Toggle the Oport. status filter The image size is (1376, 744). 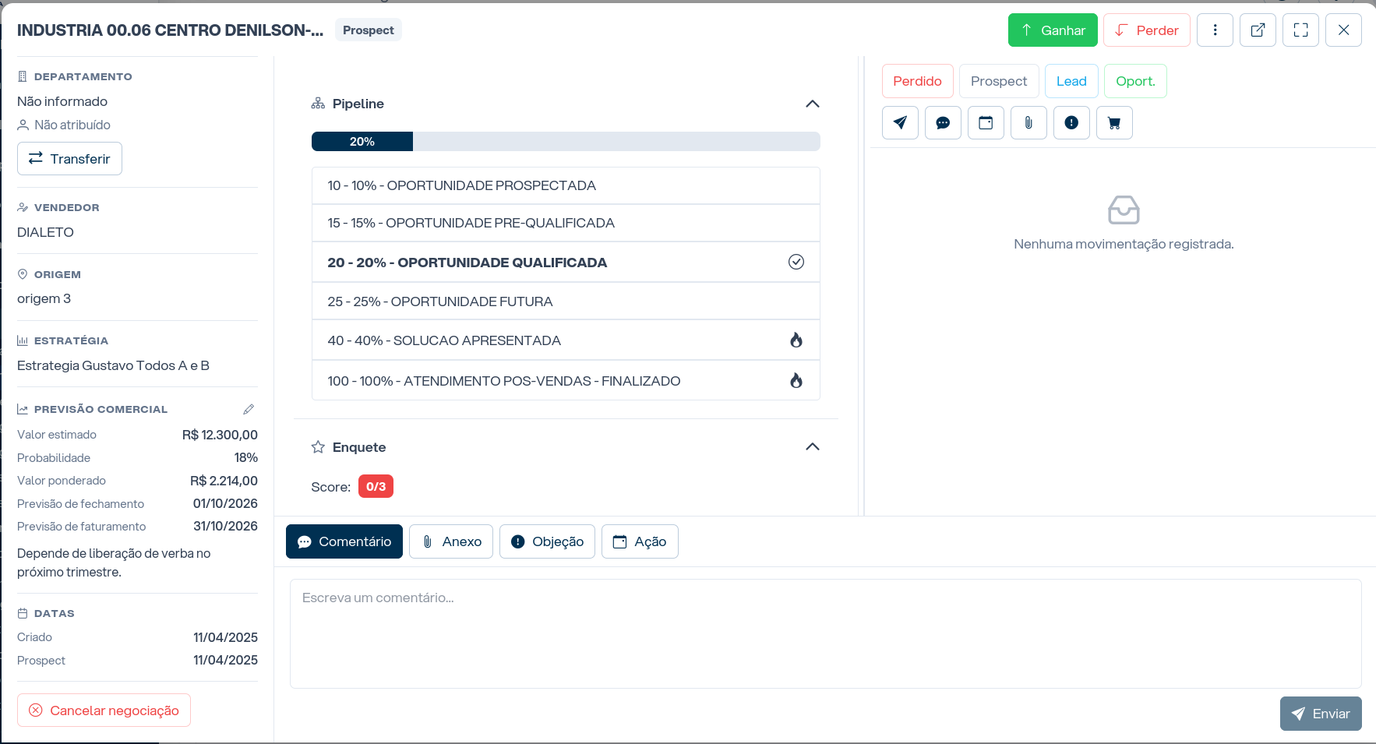1135,81
